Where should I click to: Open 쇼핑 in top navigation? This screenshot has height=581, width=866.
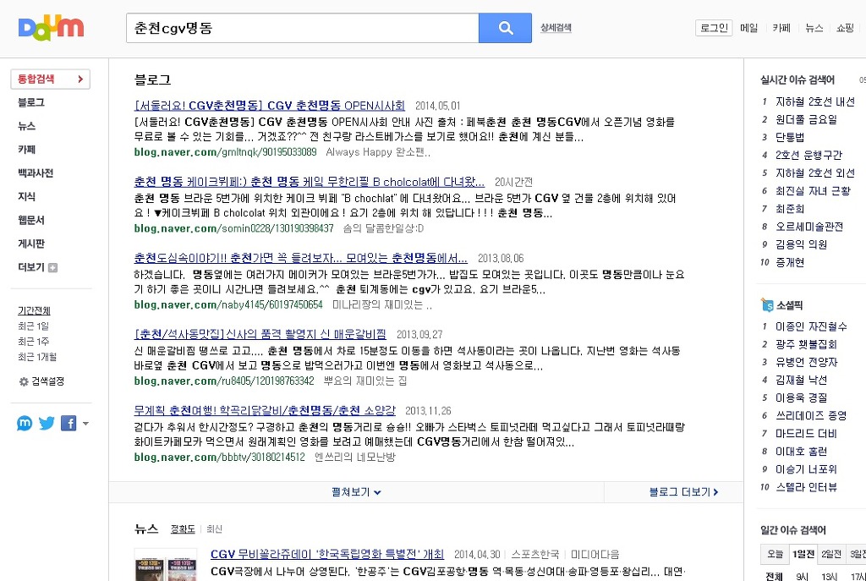845,28
